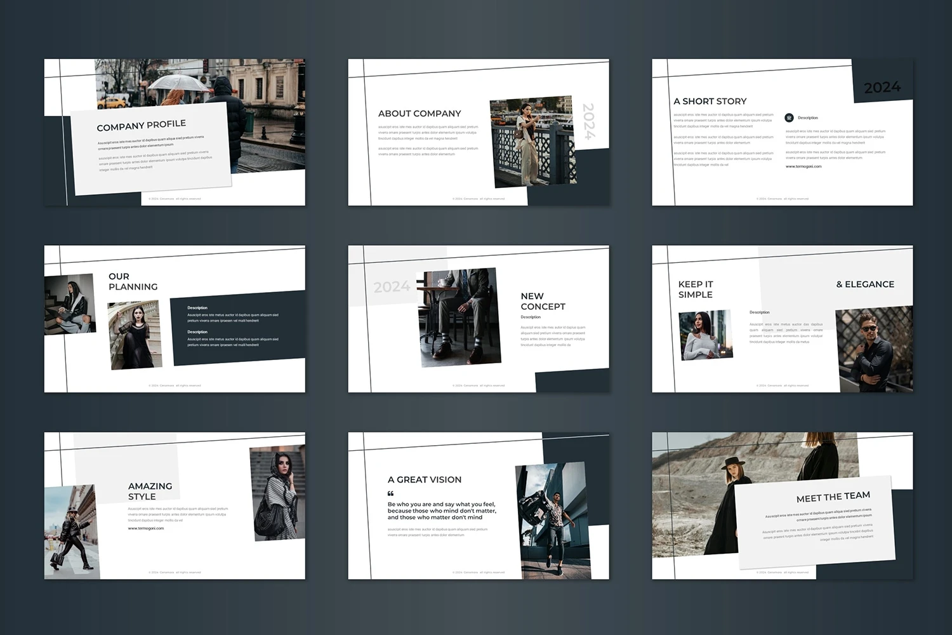Click the man in sunglasses photo

[873, 349]
